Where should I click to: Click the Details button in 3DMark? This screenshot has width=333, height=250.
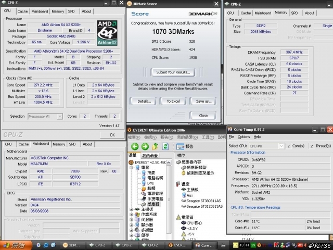(x=144, y=101)
